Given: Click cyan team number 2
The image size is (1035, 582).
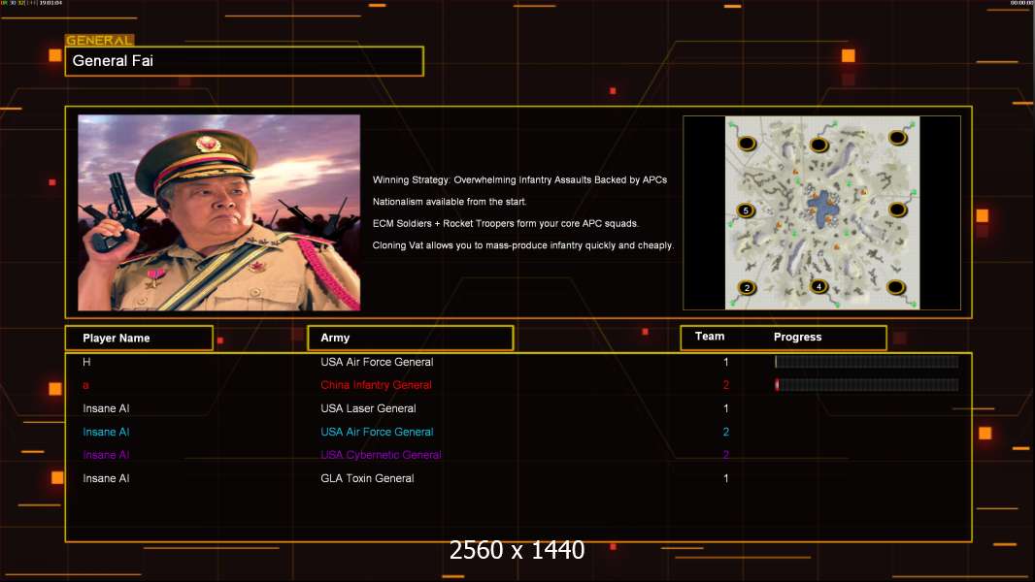Looking at the screenshot, I should pyautogui.click(x=726, y=432).
